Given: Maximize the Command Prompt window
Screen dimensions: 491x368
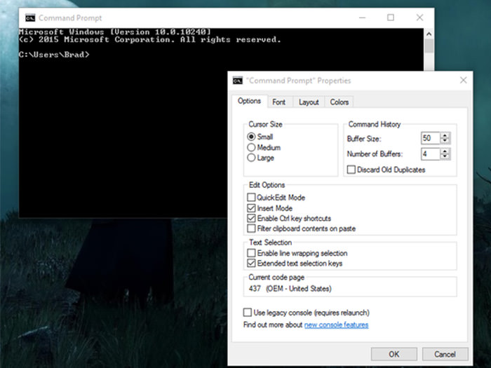Looking at the screenshot, I should click(x=391, y=18).
